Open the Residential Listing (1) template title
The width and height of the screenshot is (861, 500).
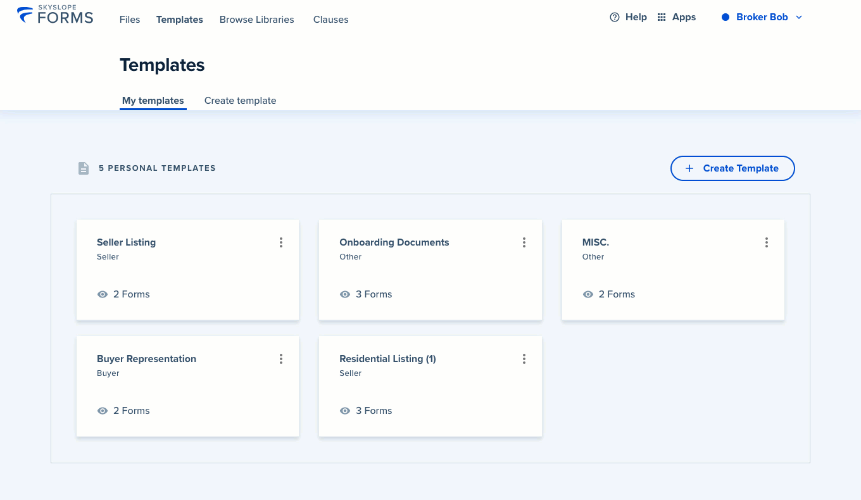click(387, 359)
